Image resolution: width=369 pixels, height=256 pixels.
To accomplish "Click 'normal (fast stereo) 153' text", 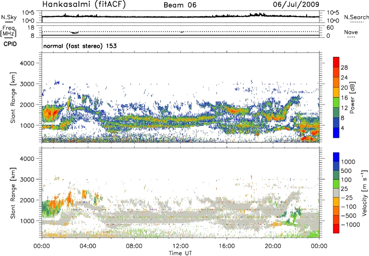I will (x=80, y=46).
